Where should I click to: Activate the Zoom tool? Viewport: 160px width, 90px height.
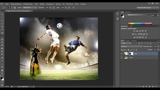point(2,73)
